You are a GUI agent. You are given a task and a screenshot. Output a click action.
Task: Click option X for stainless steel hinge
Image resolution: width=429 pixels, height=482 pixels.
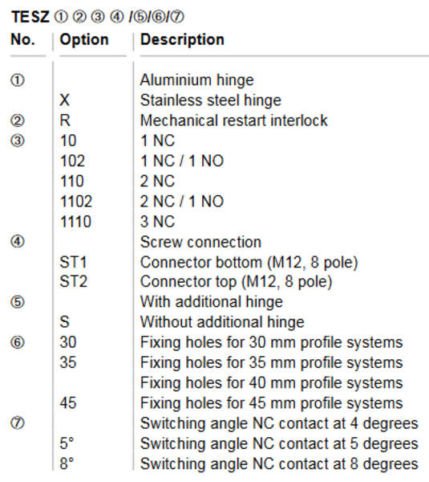pyautogui.click(x=65, y=100)
